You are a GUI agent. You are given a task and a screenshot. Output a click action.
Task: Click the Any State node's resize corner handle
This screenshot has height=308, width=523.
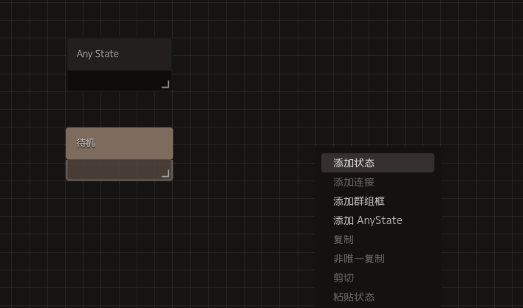click(165, 85)
